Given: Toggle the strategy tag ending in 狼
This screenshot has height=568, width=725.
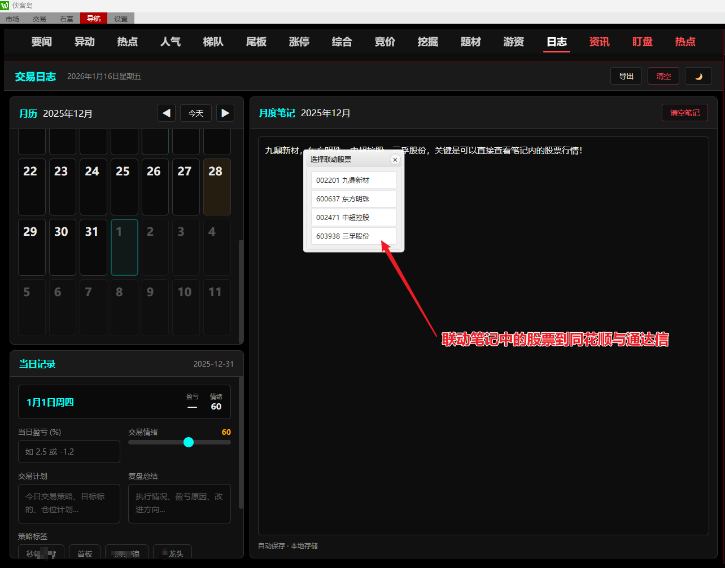Looking at the screenshot, I should [x=126, y=552].
